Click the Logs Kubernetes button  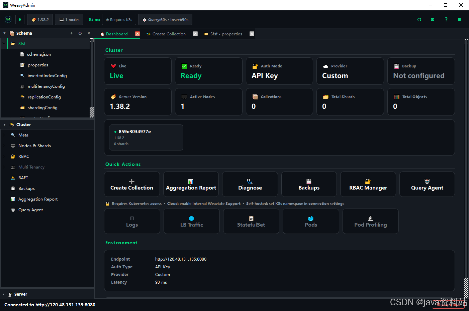point(132,221)
